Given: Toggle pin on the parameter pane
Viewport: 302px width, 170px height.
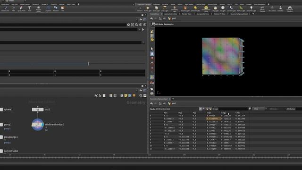Looking at the screenshot, I should pos(141,19).
